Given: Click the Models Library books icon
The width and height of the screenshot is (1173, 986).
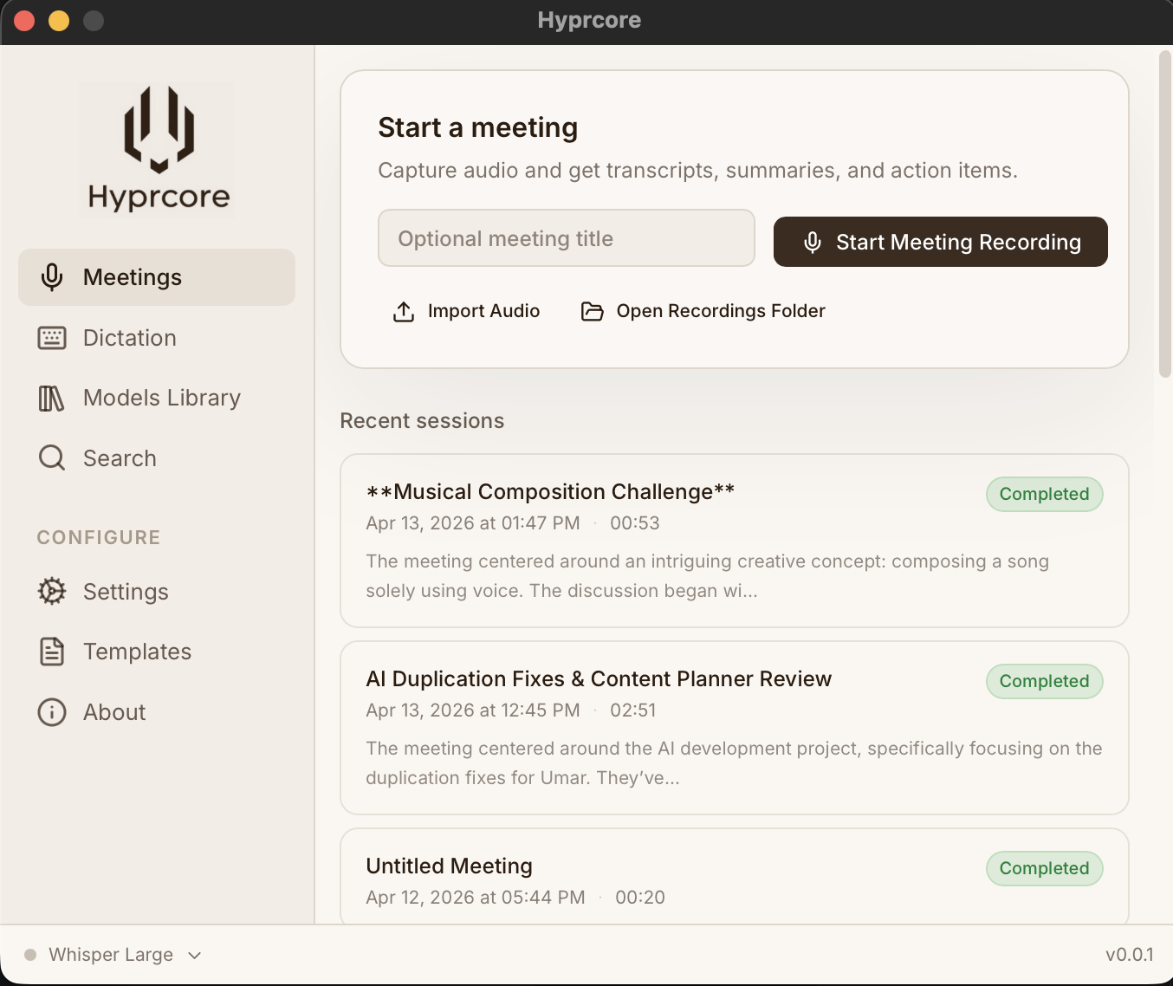Looking at the screenshot, I should click(52, 399).
